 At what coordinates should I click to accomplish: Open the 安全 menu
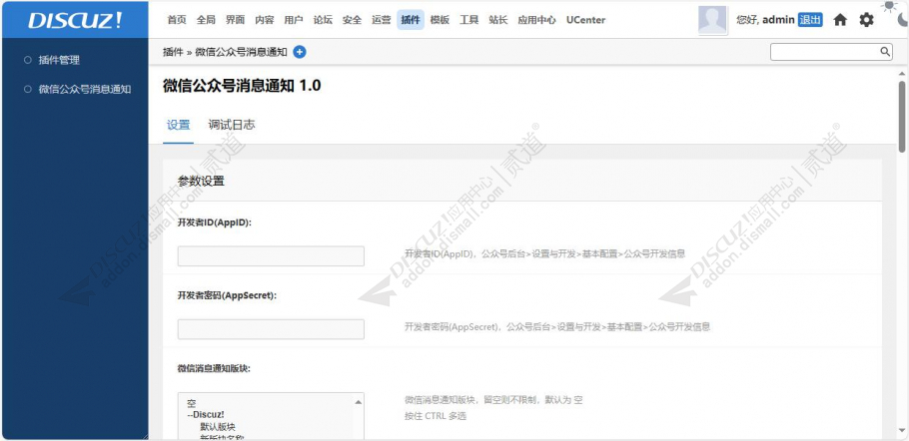pos(352,20)
